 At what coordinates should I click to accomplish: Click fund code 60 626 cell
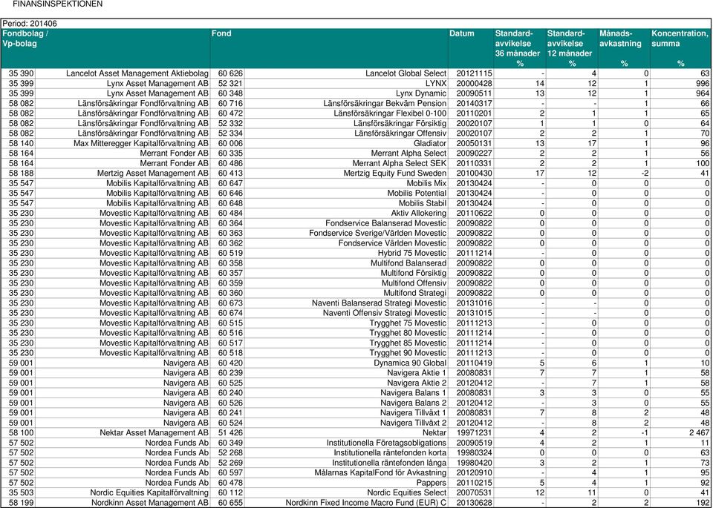tap(227, 73)
